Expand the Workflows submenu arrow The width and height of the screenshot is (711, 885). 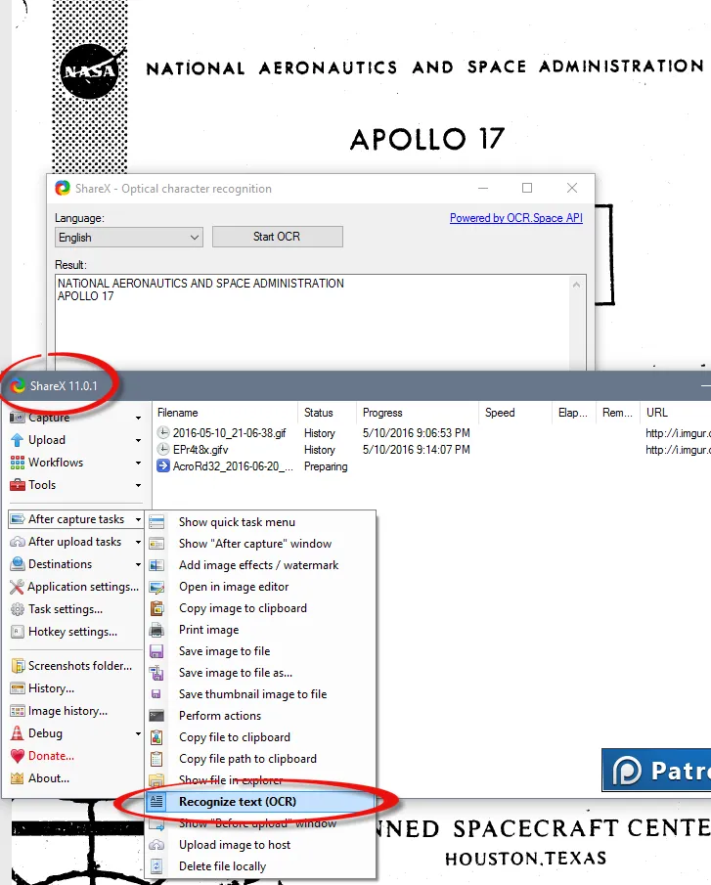click(138, 463)
